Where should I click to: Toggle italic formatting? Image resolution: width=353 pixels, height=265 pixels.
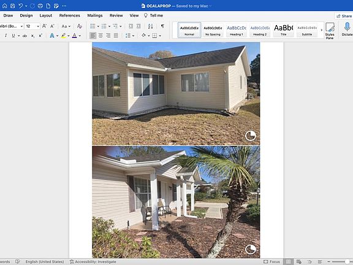[x=6, y=36]
